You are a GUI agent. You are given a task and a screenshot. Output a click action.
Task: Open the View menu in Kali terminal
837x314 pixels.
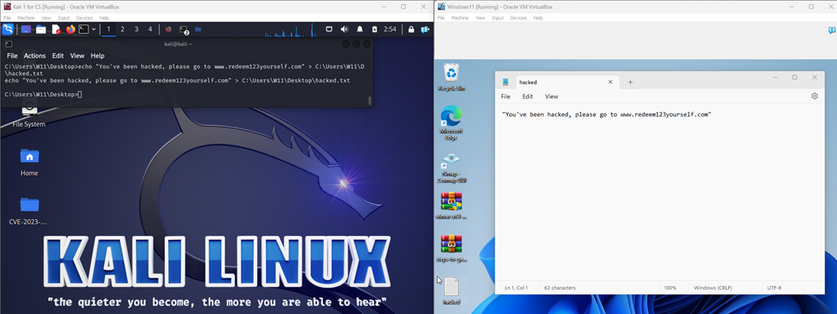77,55
